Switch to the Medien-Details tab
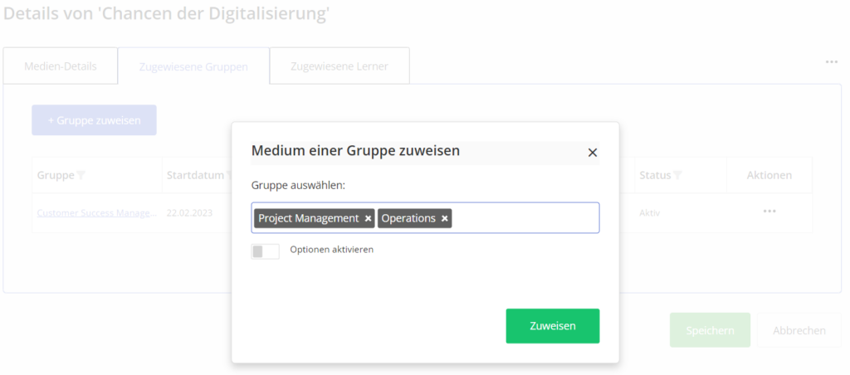 coord(61,66)
